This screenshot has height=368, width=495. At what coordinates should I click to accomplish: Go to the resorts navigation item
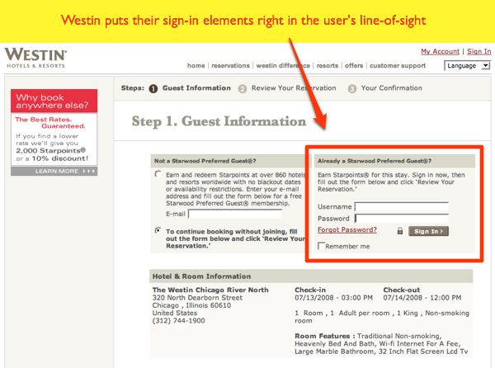pyautogui.click(x=328, y=66)
